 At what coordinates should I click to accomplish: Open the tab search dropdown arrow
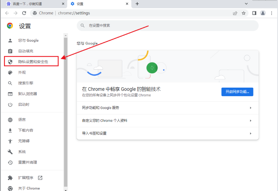(246, 4)
